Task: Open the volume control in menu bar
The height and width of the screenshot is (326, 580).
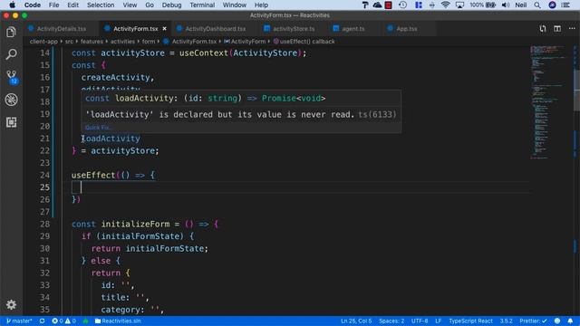Action: click(x=506, y=5)
